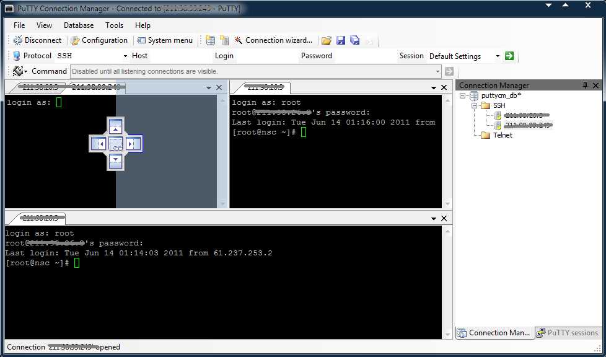Viewport: 606px width, 357px height.
Task: Open the Session Default Settings dropdown
Action: pos(498,56)
